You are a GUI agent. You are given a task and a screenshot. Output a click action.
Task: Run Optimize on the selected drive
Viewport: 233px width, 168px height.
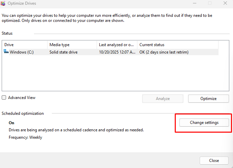click(208, 99)
